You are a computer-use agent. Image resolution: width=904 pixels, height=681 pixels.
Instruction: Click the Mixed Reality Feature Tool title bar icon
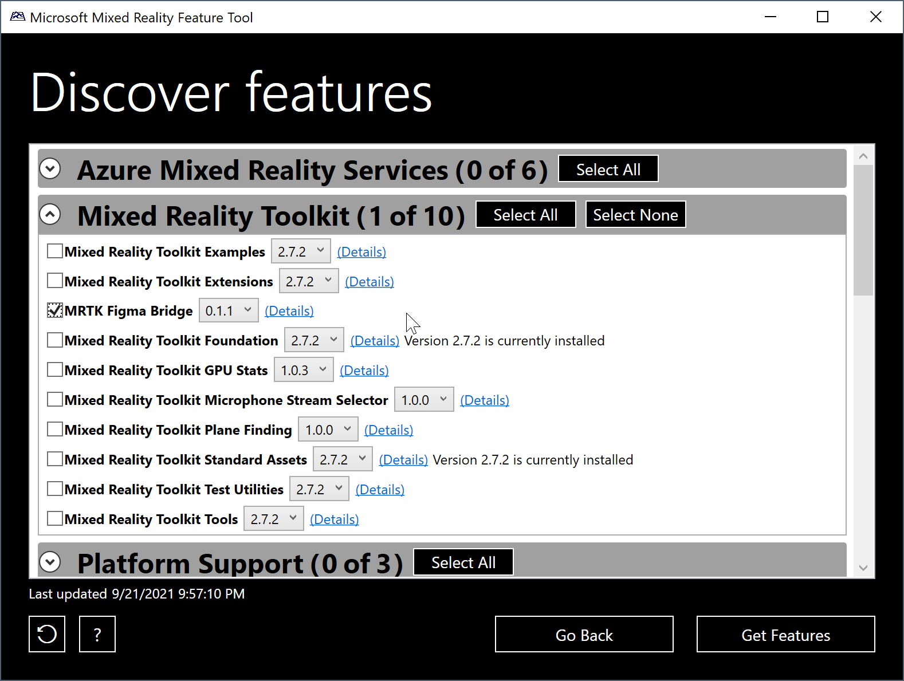(18, 17)
